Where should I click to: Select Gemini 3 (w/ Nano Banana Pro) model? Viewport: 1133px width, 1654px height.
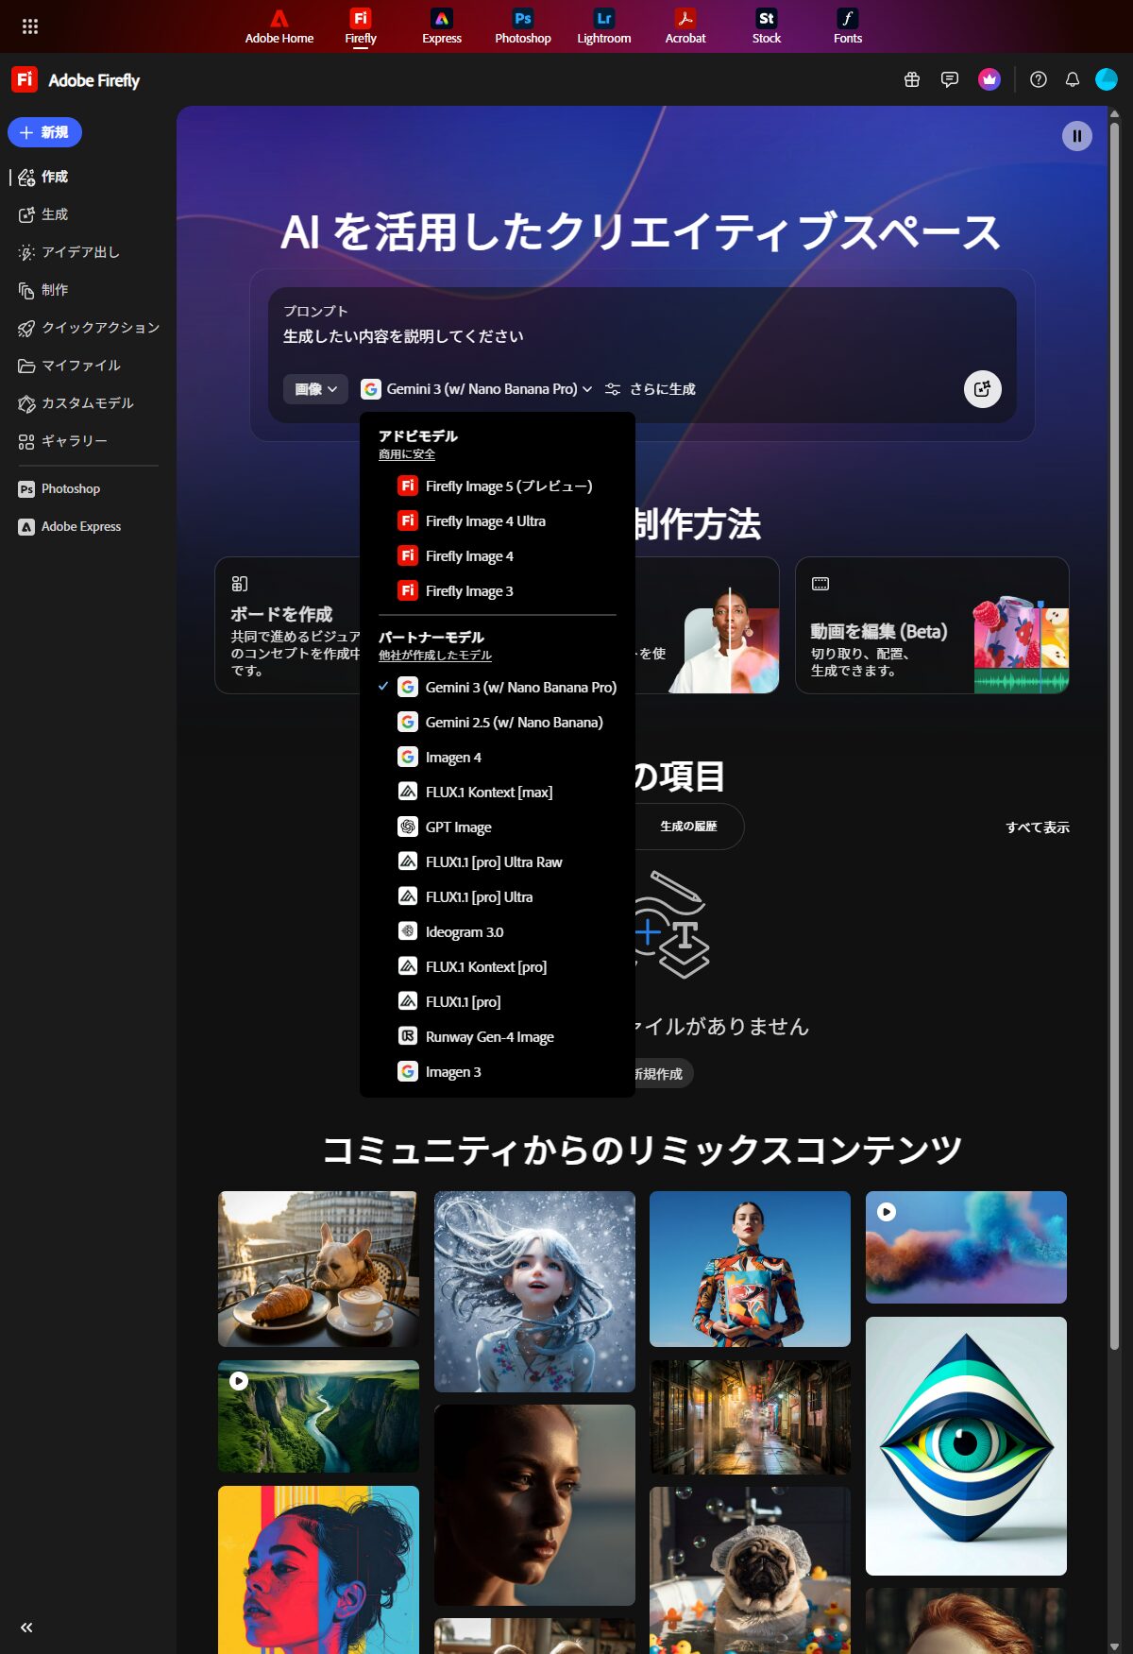[x=498, y=688]
